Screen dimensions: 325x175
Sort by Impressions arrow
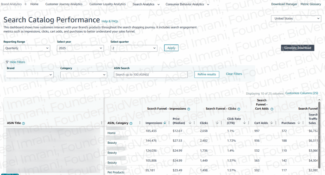(165, 123)
